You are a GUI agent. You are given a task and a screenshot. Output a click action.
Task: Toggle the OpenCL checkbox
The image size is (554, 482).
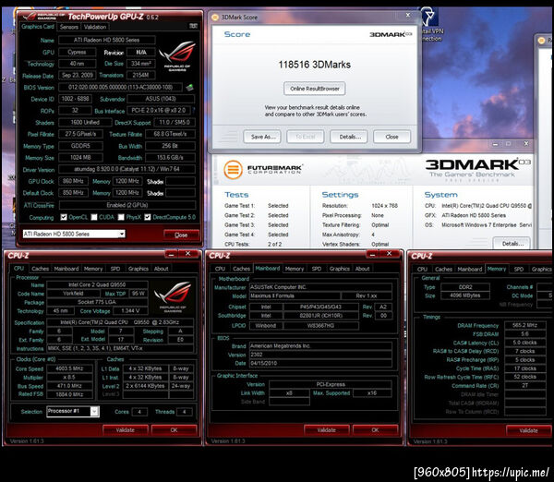coord(64,217)
